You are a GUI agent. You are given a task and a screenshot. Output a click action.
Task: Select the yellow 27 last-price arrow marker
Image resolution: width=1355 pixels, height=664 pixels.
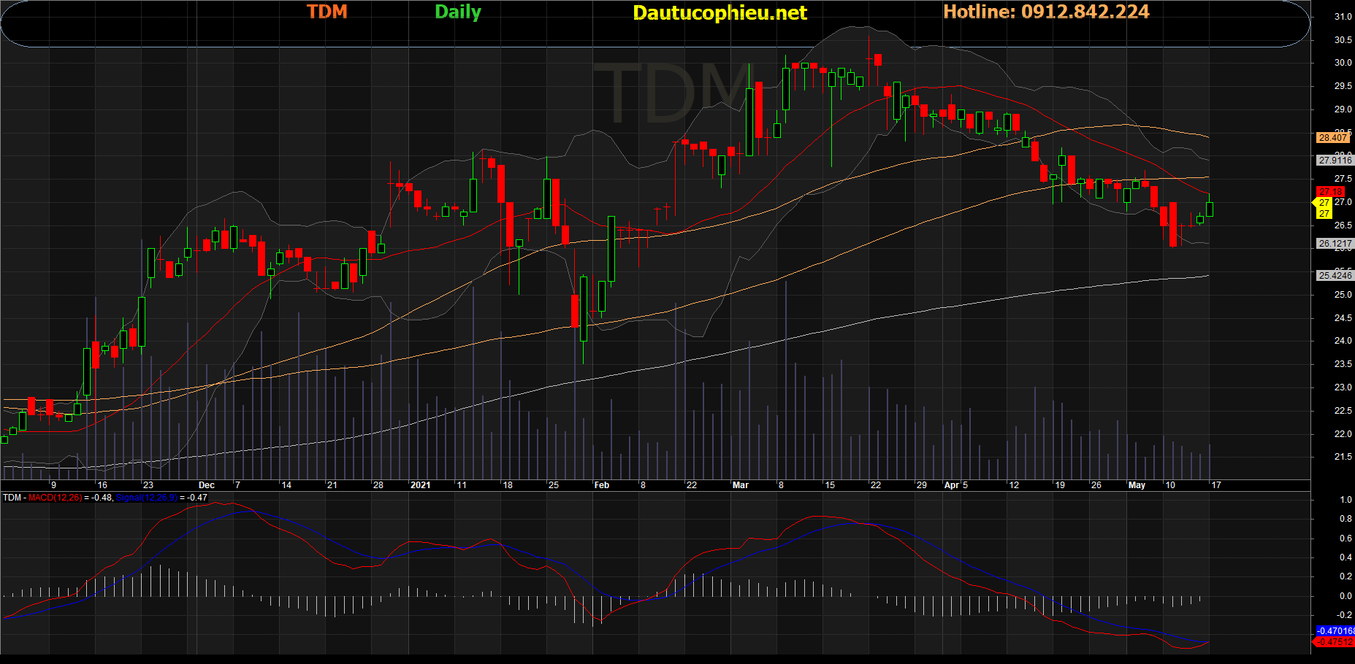point(1324,208)
